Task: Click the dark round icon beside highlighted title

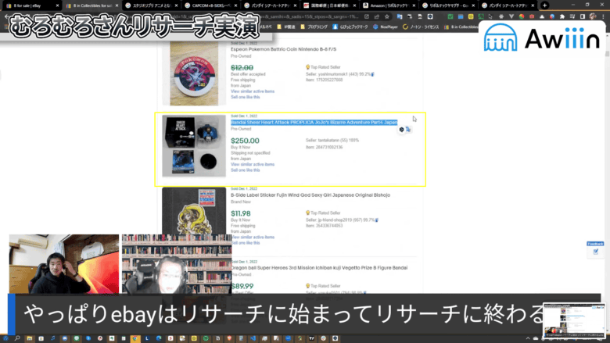Action: [x=401, y=130]
